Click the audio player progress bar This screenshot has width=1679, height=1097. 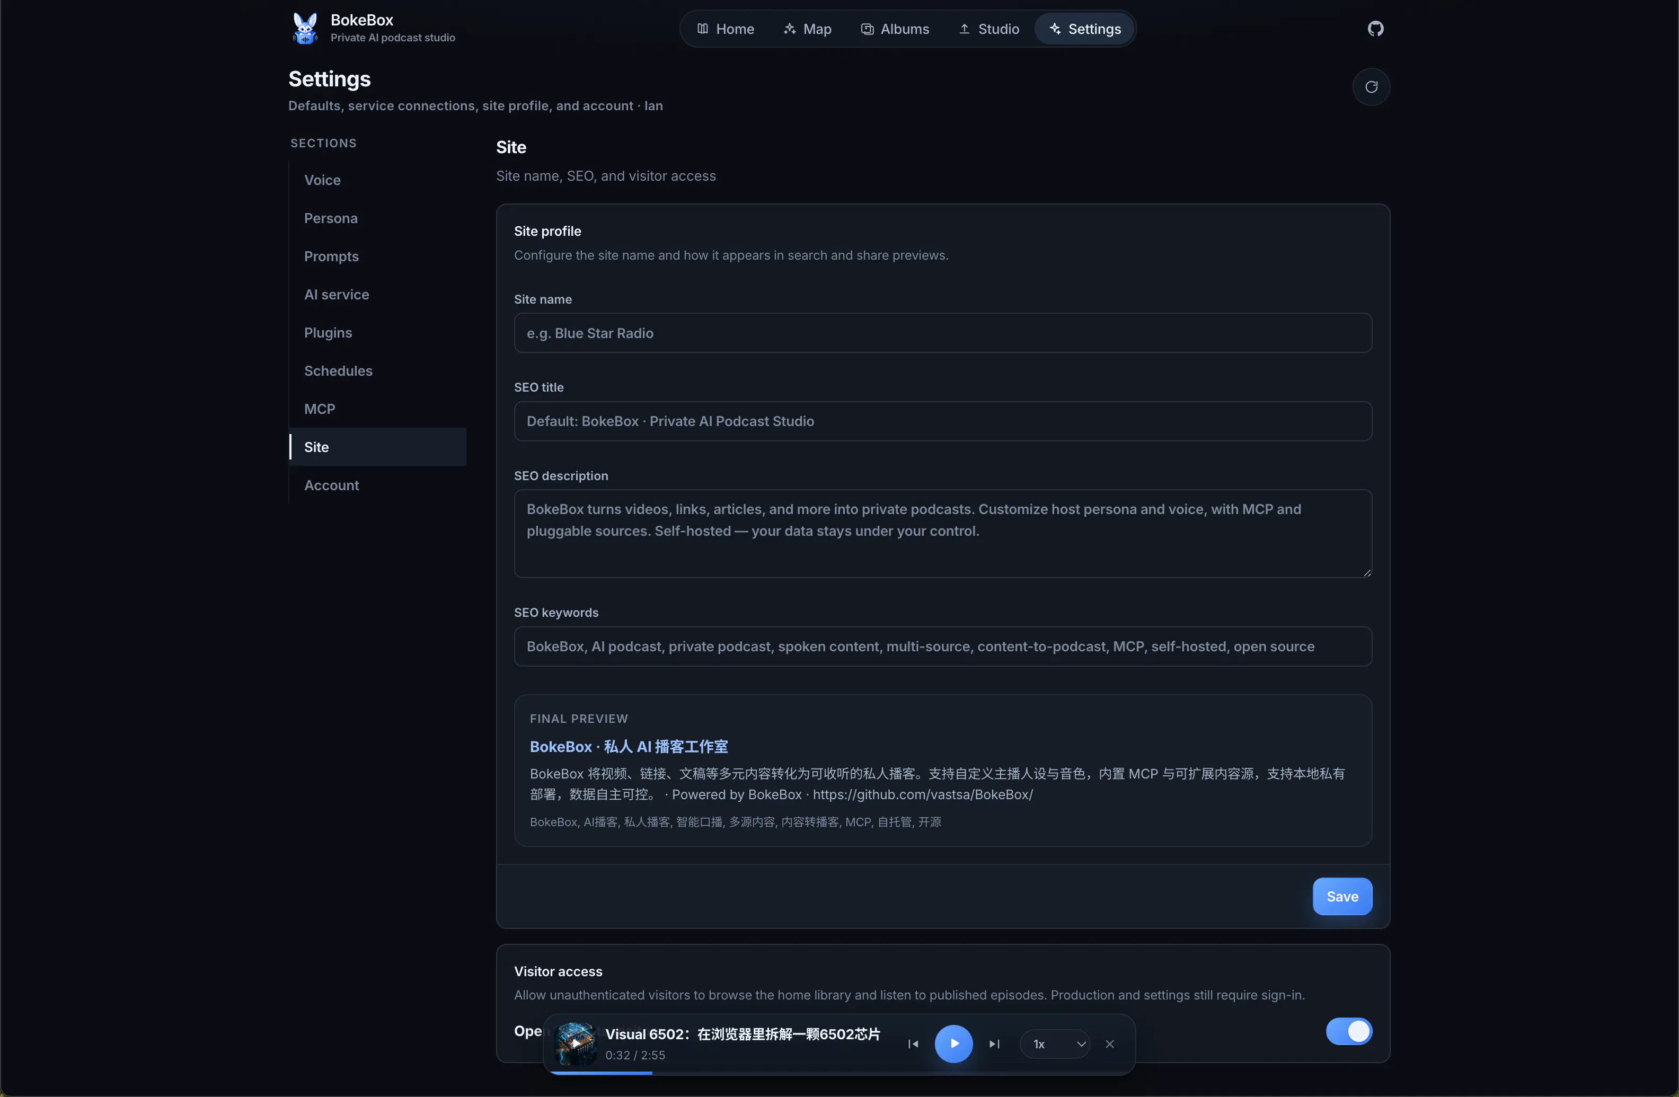839,1072
